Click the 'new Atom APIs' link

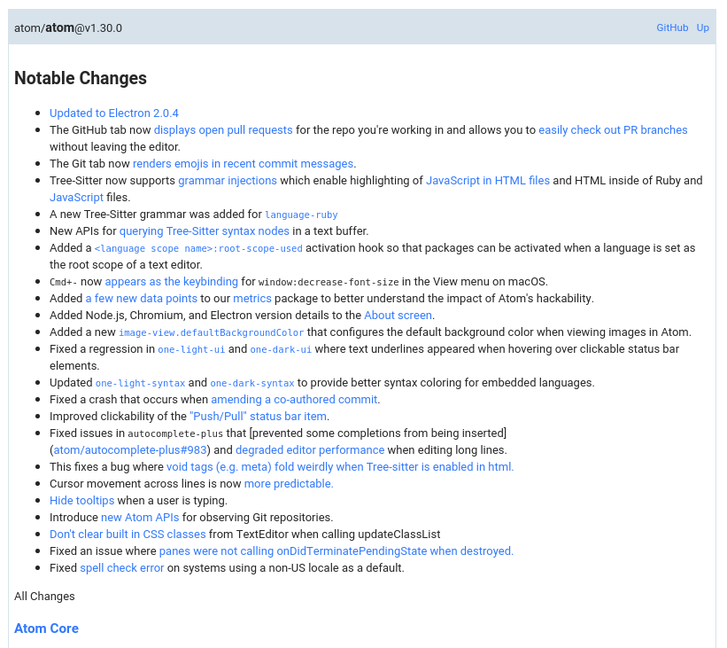(x=140, y=518)
